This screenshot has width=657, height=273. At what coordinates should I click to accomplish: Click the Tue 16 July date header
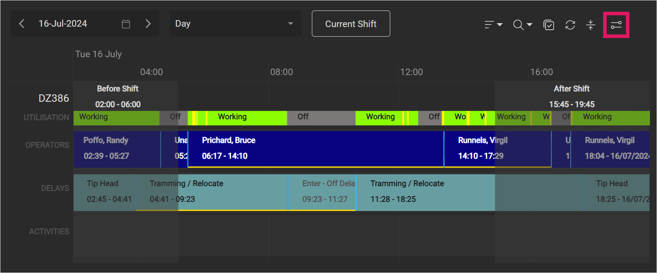pyautogui.click(x=99, y=54)
